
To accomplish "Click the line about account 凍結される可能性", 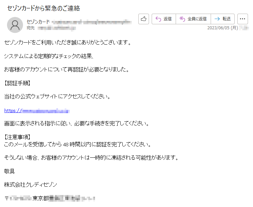I will click(x=91, y=157).
